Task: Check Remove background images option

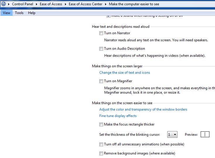Action: [101, 154]
